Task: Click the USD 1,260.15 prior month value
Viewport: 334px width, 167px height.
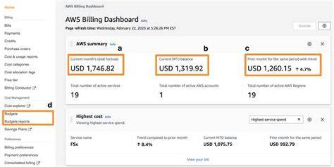Action: point(269,68)
